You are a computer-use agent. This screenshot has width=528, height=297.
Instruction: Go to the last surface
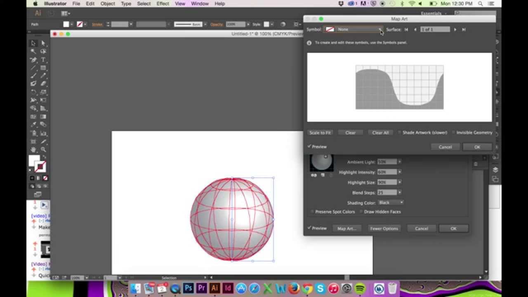[464, 29]
